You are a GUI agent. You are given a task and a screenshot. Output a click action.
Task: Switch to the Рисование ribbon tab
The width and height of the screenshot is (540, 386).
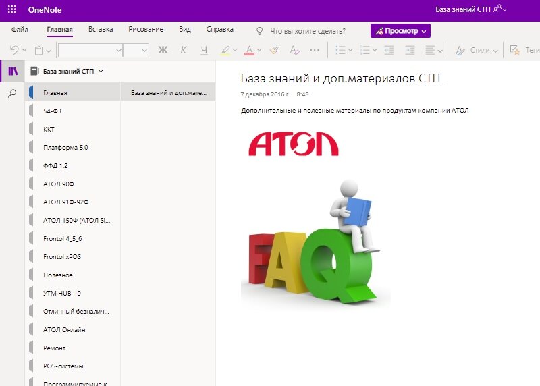146,29
